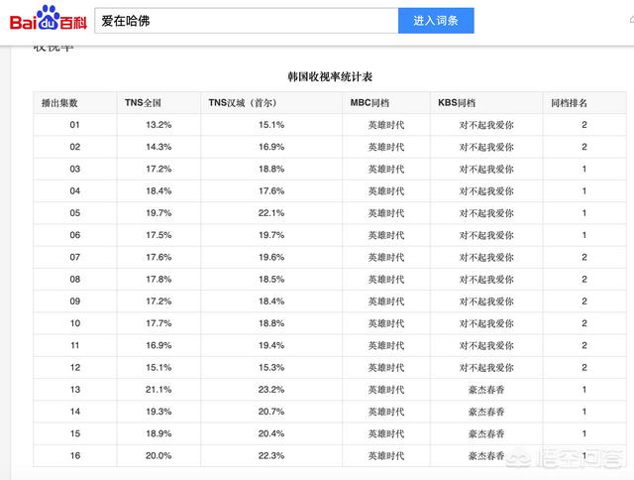This screenshot has height=480, width=634.
Task: Select the 19.4% rating cell
Action: click(x=271, y=345)
